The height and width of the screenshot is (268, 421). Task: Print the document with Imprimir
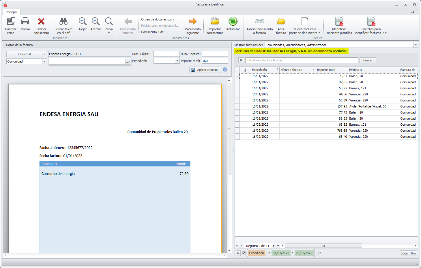[25, 22]
